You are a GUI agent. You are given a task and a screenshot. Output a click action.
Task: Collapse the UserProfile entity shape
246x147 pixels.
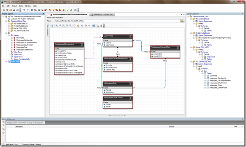click(130, 37)
